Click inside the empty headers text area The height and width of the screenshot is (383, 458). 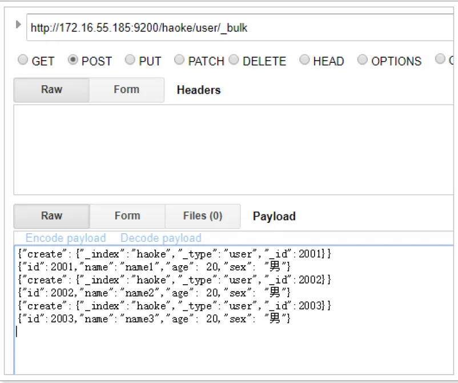point(234,150)
